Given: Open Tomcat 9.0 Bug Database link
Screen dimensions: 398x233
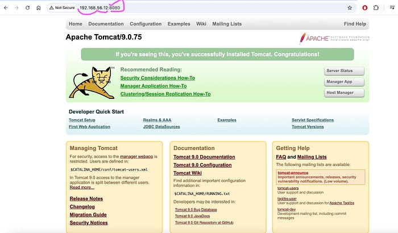Looking at the screenshot, I should (196, 210).
